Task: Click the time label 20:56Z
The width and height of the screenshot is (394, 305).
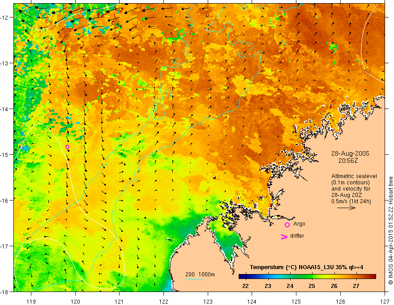Action: pyautogui.click(x=348, y=161)
